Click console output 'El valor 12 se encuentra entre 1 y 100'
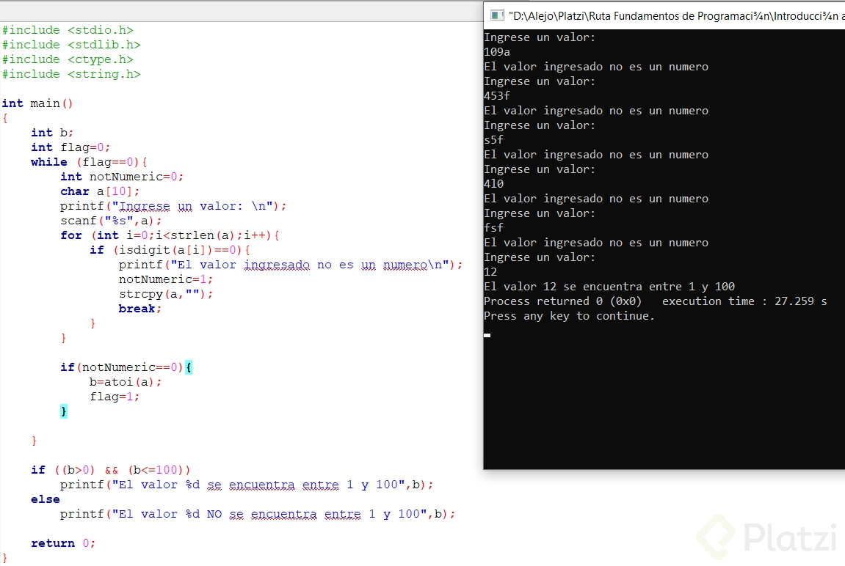Viewport: 845px width, 566px height. click(x=609, y=286)
